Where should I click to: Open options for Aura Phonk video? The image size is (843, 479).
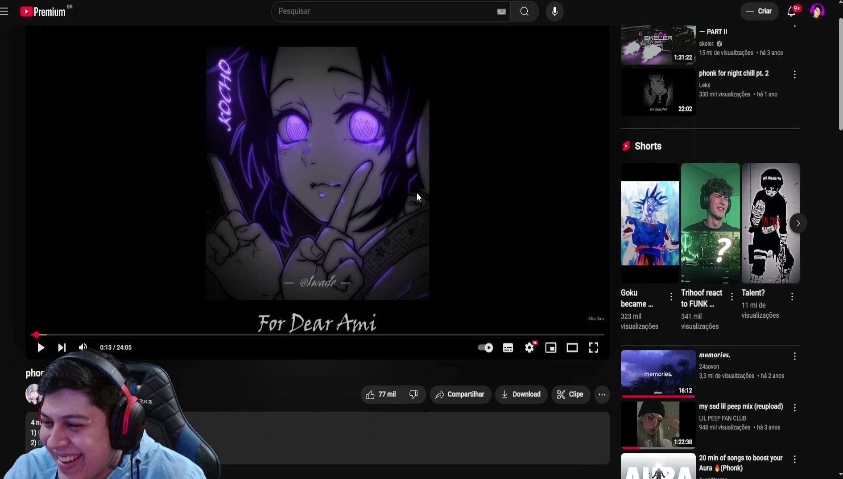[x=795, y=459]
